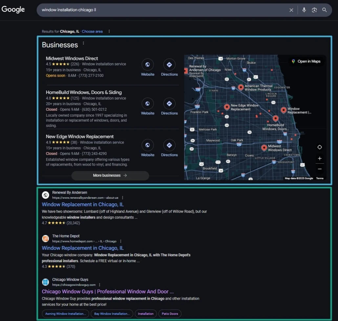The height and width of the screenshot is (321, 338).
Task: Open HomeBuild Windows Website icon
Action: (x=148, y=103)
